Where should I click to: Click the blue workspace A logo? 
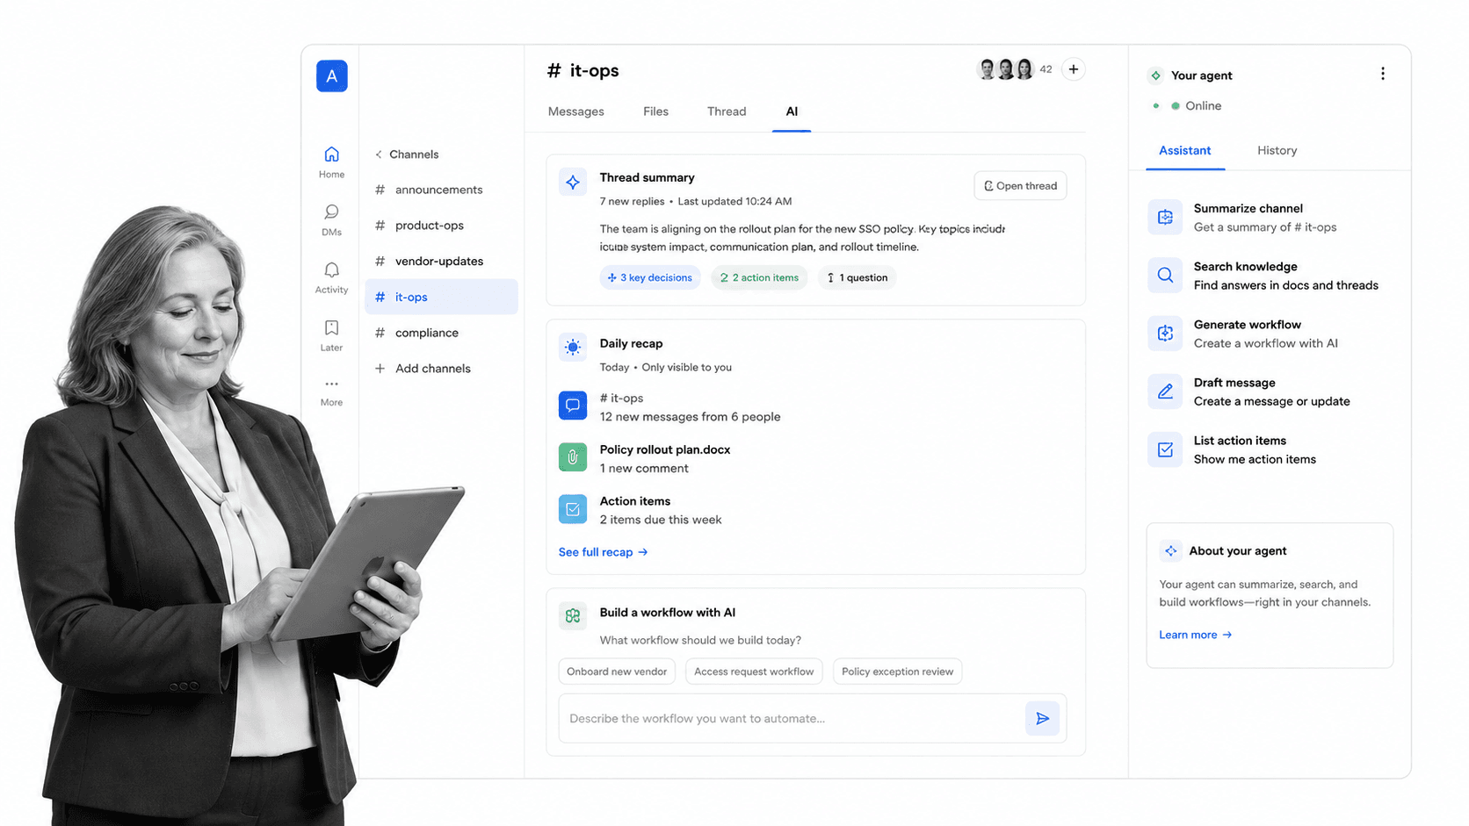pyautogui.click(x=331, y=76)
